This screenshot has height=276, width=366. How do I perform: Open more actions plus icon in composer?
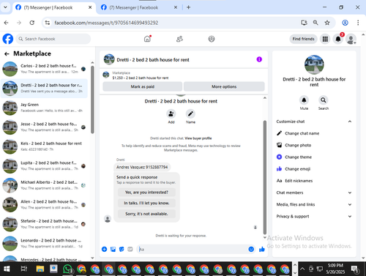click(x=104, y=249)
